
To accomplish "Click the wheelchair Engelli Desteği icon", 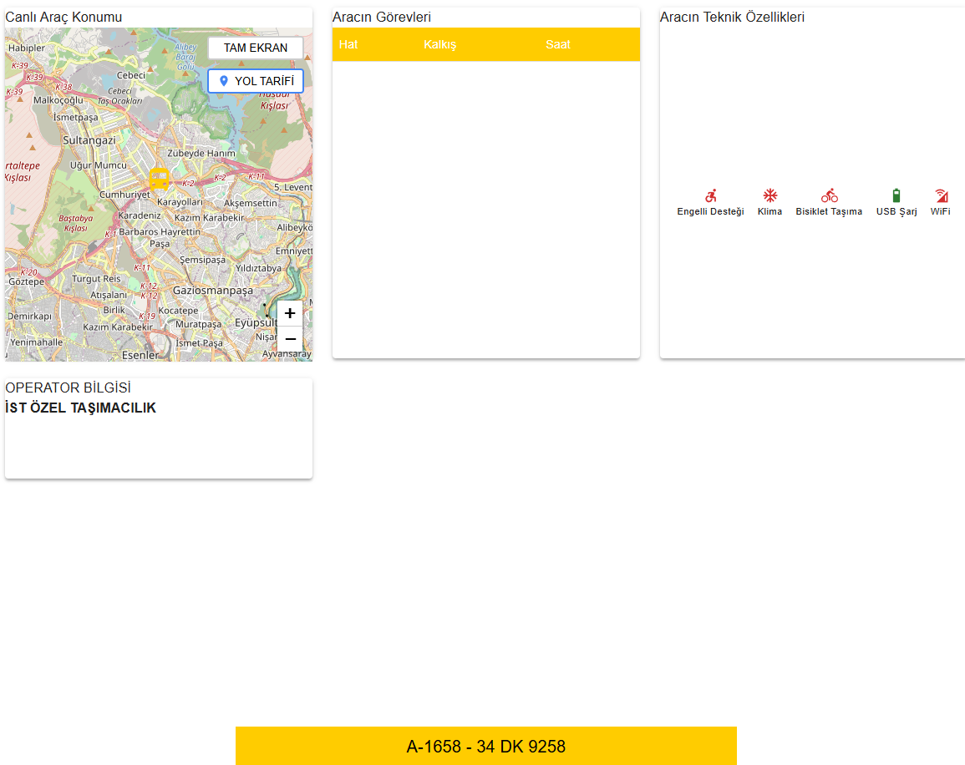I will coord(710,195).
